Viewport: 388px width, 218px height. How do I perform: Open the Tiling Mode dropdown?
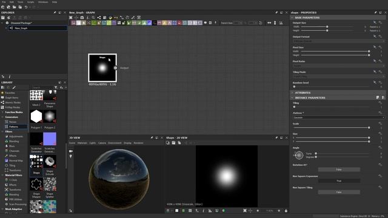(339, 76)
